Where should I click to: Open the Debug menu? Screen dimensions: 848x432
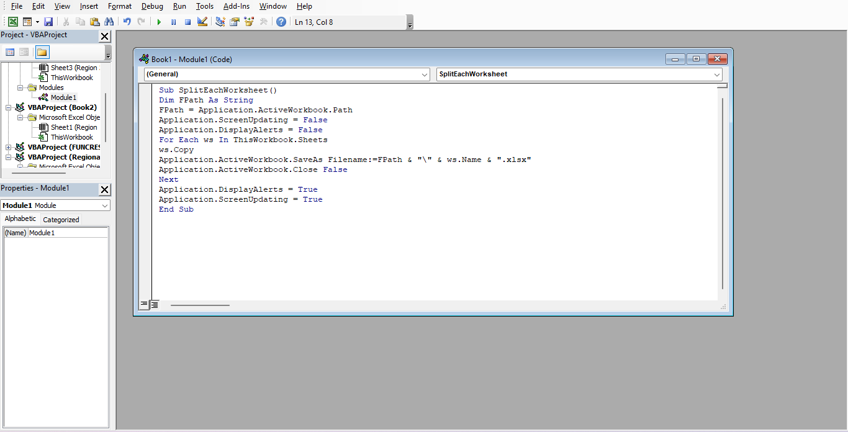(152, 6)
